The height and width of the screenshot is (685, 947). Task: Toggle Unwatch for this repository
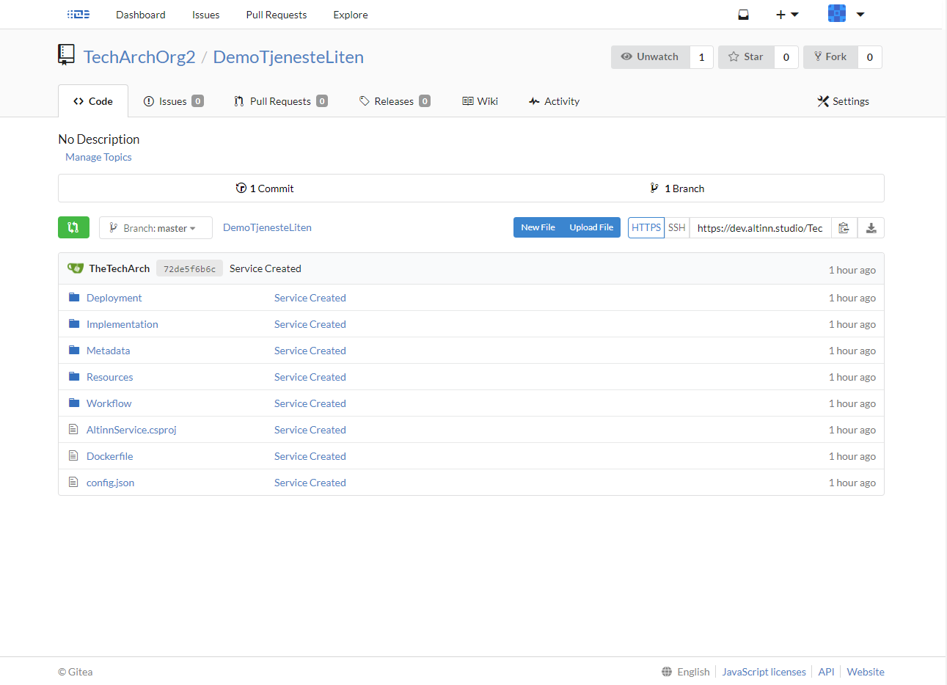tap(651, 56)
